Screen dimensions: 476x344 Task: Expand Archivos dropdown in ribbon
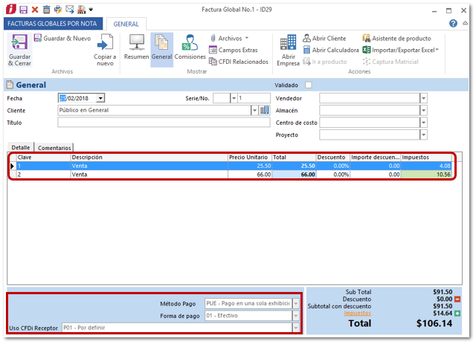coord(229,38)
